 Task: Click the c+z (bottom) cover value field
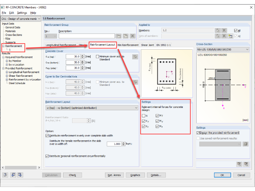(73, 62)
